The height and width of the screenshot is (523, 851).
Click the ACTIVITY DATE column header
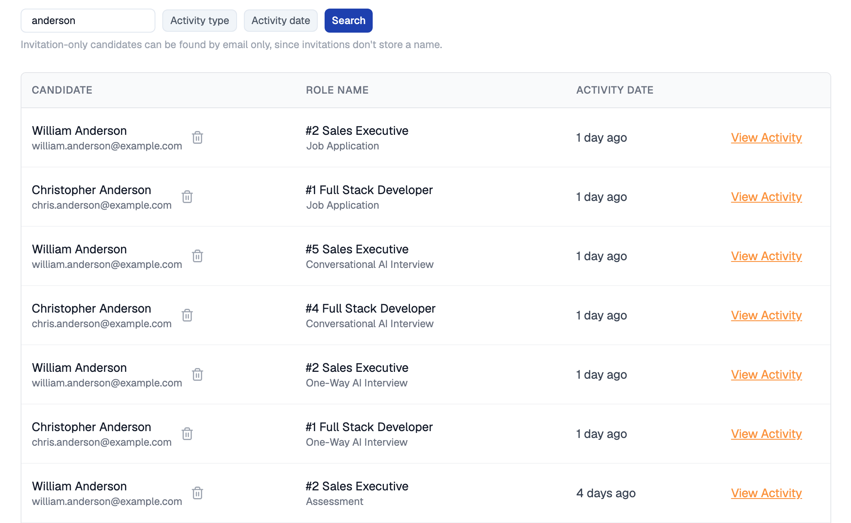click(615, 90)
